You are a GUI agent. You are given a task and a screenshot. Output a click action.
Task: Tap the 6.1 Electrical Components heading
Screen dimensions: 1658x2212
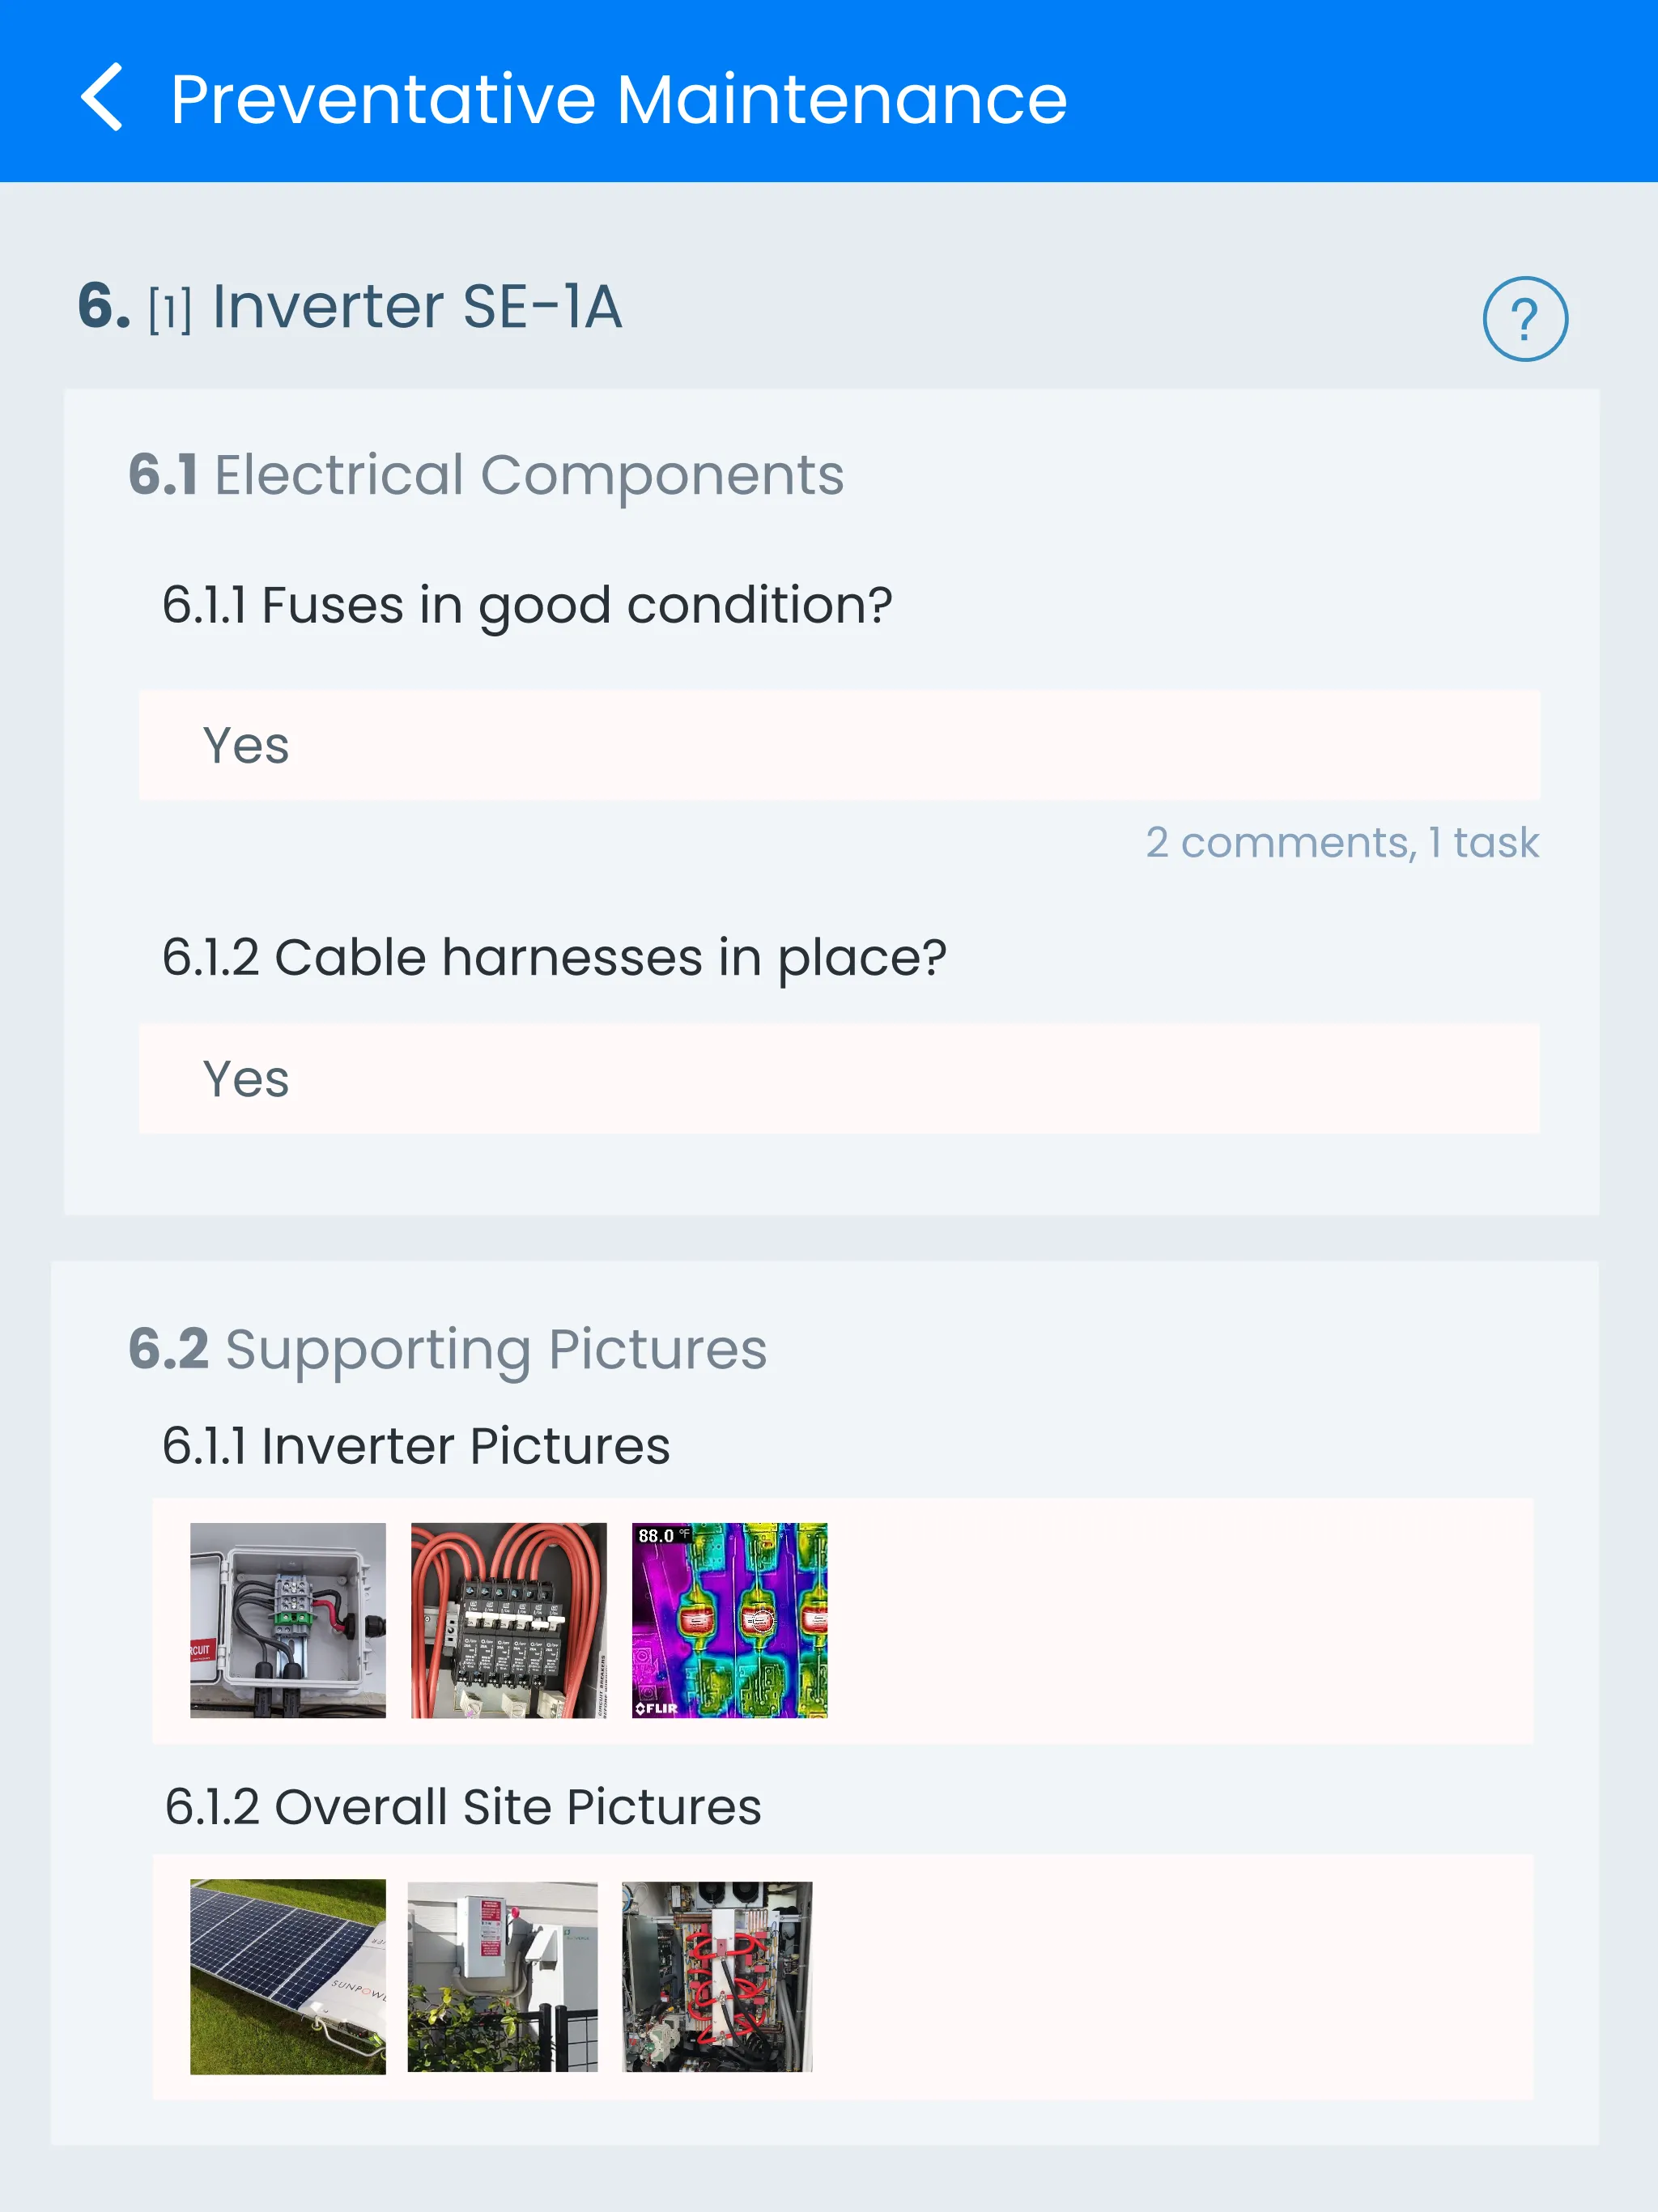[486, 474]
